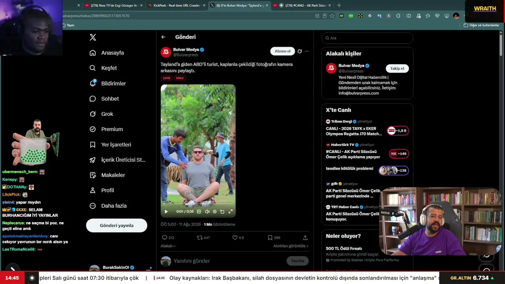Toggle picture-in-picture for the video
Screen dimensions: 505x284
click(x=222, y=211)
